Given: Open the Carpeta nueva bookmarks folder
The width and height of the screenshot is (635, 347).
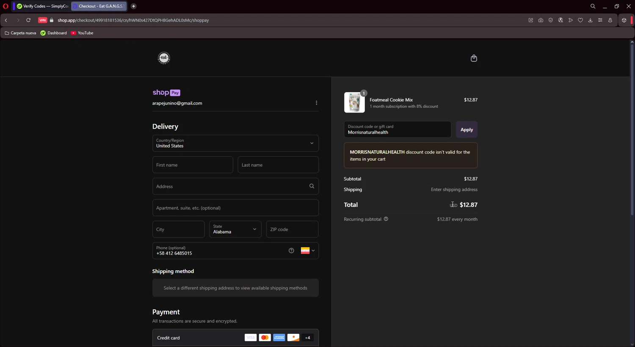Looking at the screenshot, I should coord(20,33).
